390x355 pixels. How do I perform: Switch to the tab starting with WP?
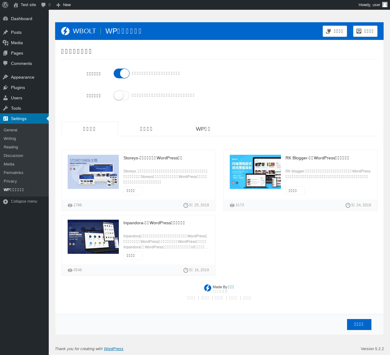tap(203, 129)
